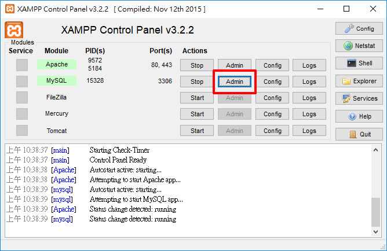Toggle the FileZilla service checkbox
The width and height of the screenshot is (387, 251).
pyautogui.click(x=22, y=98)
